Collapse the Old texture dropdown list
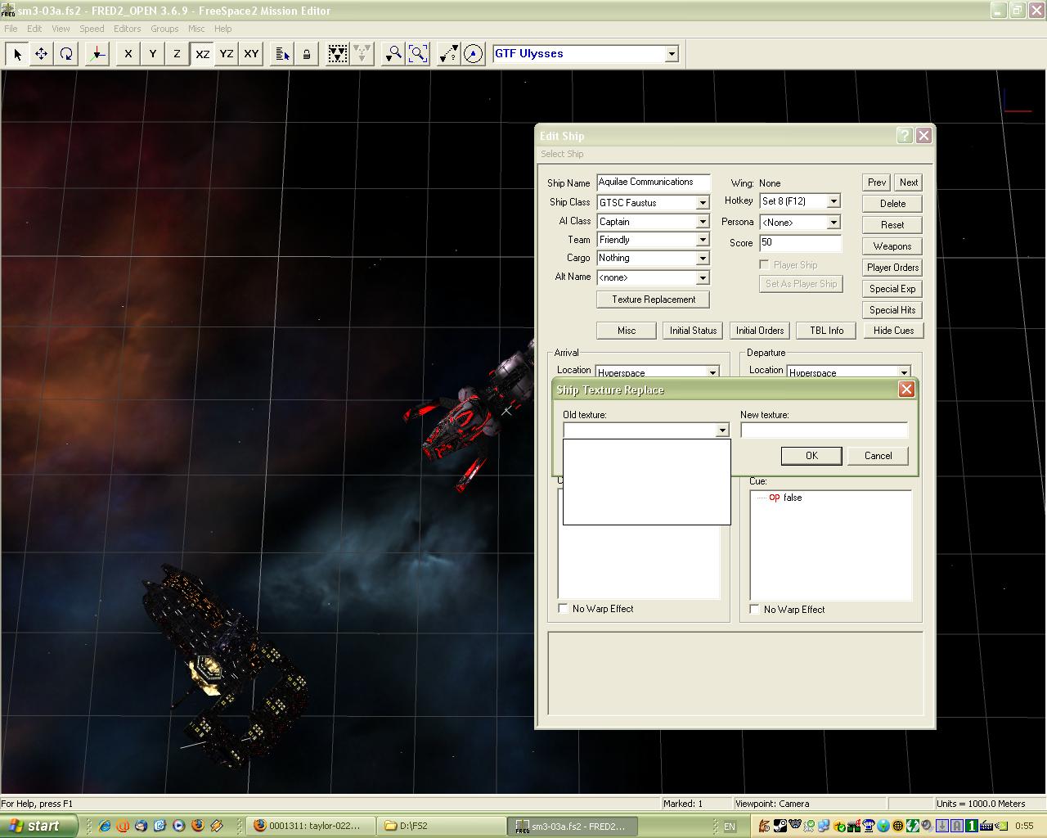The height and width of the screenshot is (838, 1047). 721,430
